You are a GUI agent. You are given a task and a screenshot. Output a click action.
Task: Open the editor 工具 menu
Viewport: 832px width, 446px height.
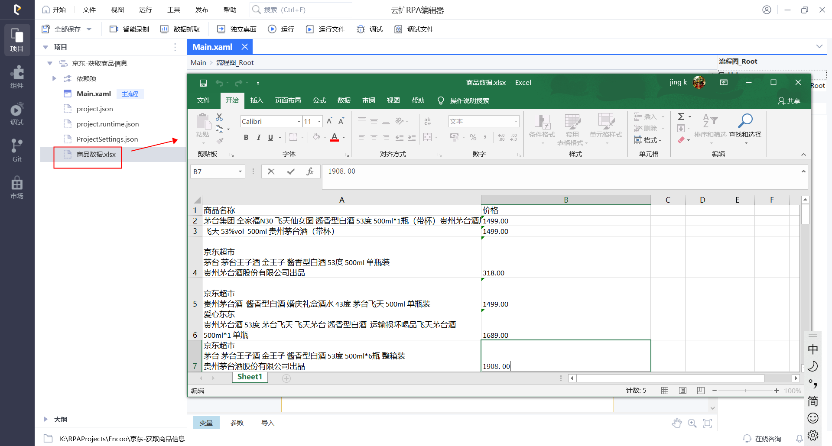pos(174,10)
